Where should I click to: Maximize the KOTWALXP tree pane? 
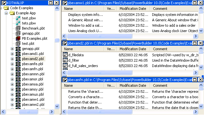[51, 3]
